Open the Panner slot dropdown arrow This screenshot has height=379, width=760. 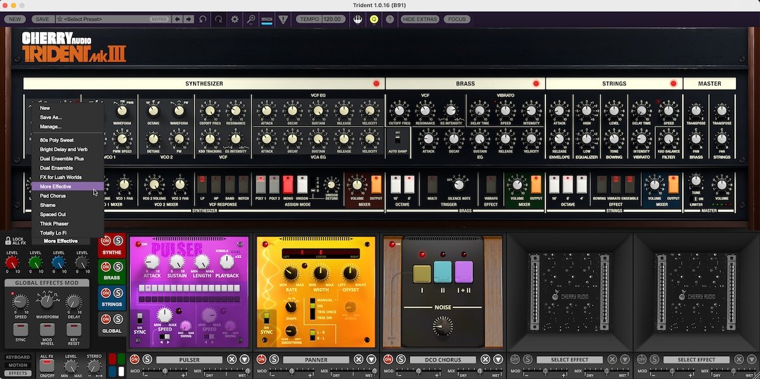point(371,359)
